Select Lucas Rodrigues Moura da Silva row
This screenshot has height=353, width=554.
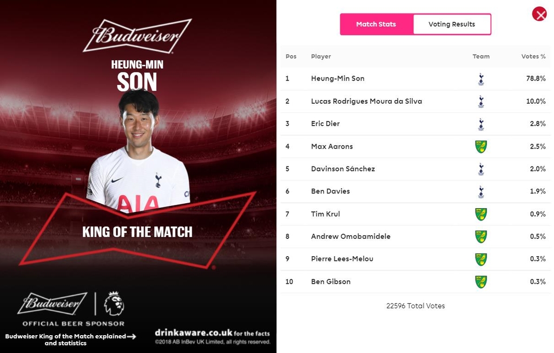tap(366, 101)
